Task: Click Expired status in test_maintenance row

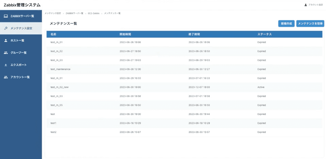Action: (262, 69)
